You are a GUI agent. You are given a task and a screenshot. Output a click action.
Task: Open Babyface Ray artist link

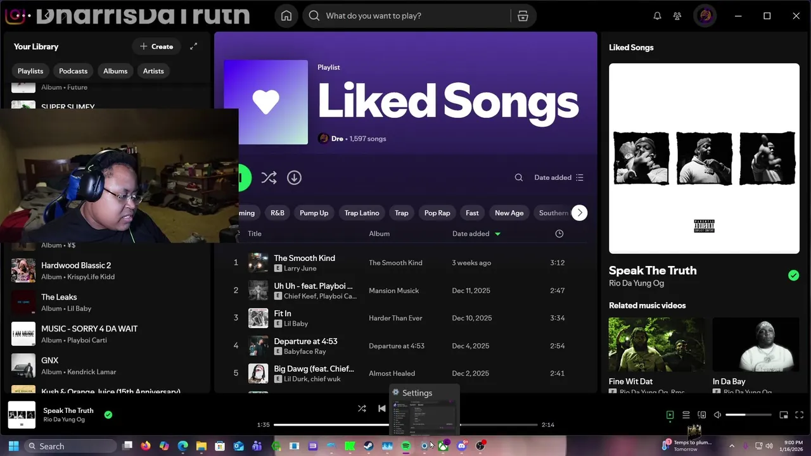coord(305,351)
